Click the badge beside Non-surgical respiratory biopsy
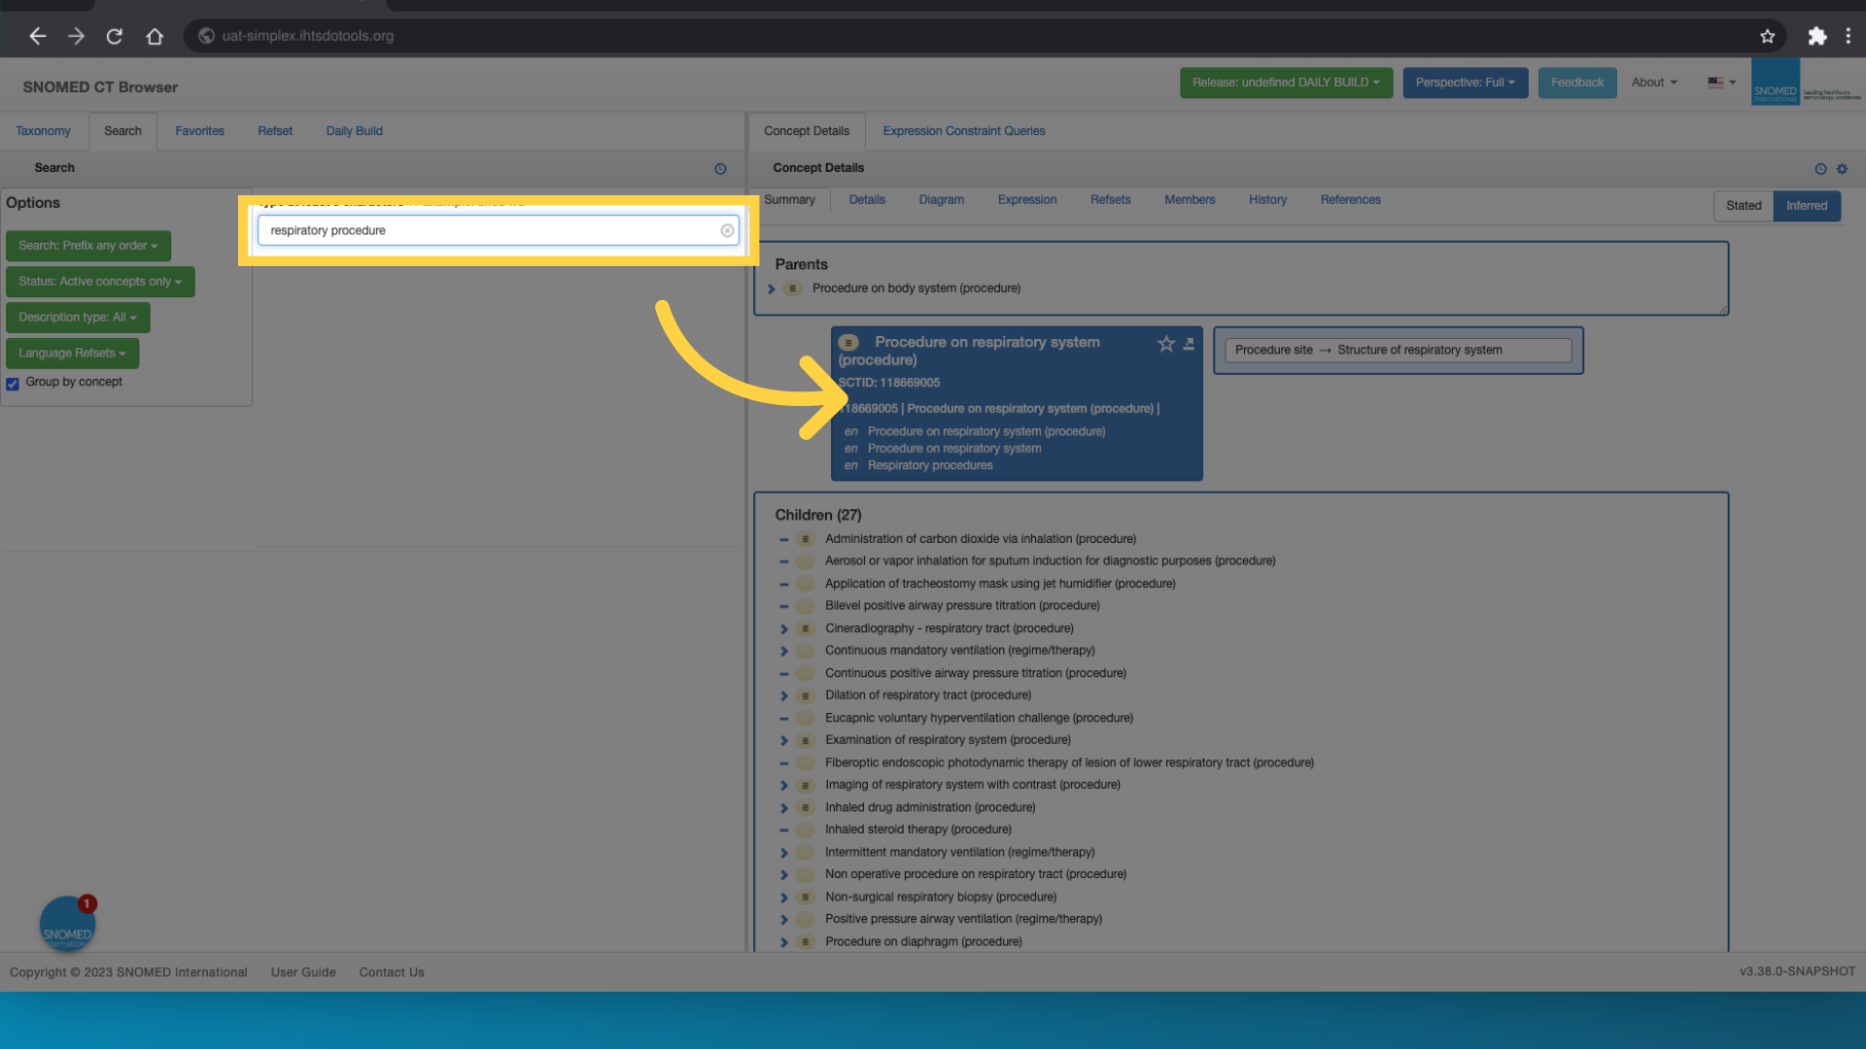The width and height of the screenshot is (1866, 1049). (805, 897)
